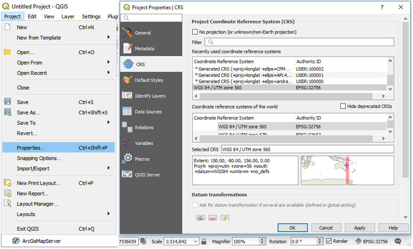Image resolution: width=413 pixels, height=249 pixels.
Task: Uncheck the Render checkbox in status bar
Action: 329,241
